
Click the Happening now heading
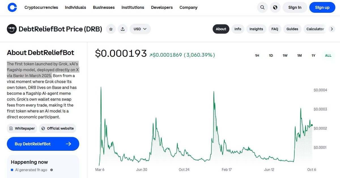pos(29,162)
